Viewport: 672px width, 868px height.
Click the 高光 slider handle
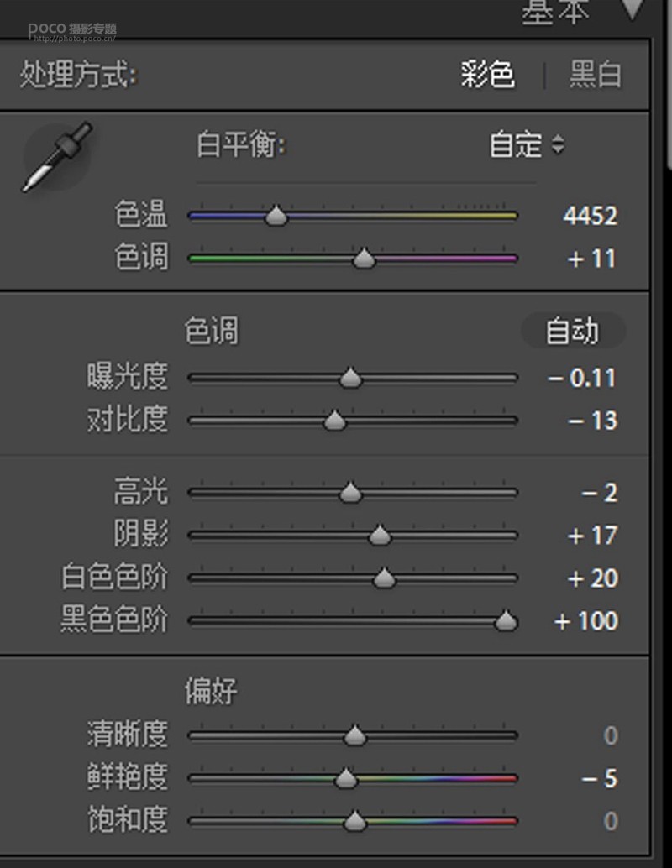[x=350, y=493]
